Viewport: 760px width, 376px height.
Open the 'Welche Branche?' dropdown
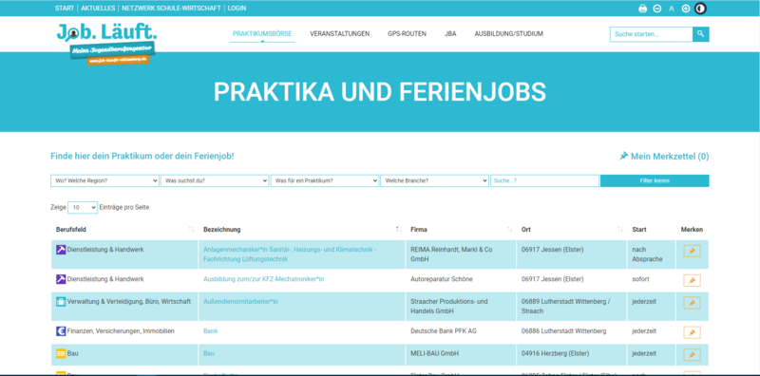tap(435, 180)
